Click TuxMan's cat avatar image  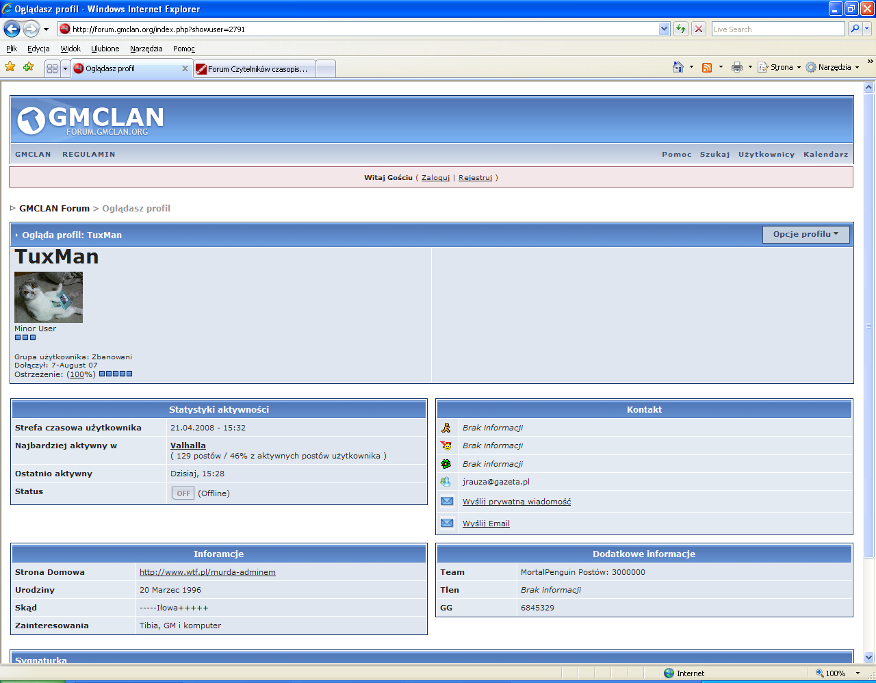tap(49, 297)
